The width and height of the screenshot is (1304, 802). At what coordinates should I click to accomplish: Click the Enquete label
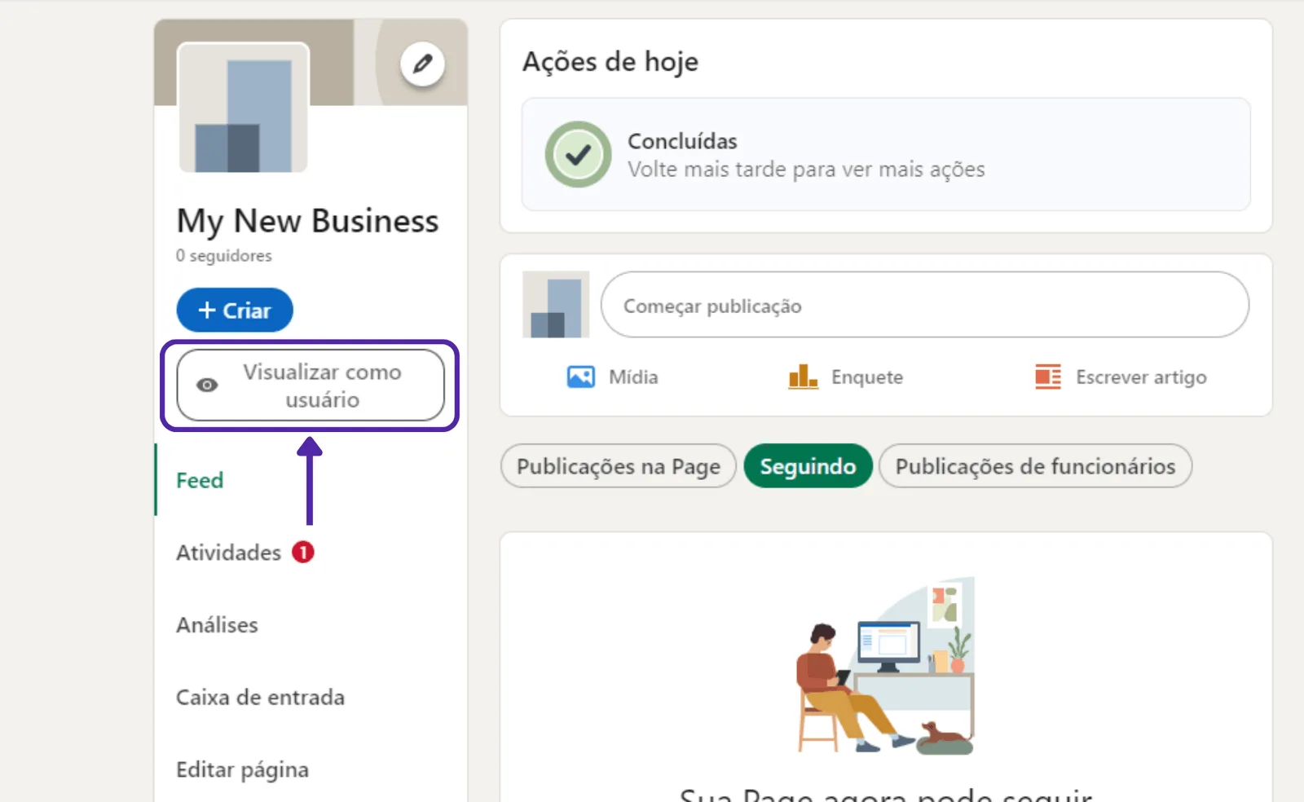[867, 377]
